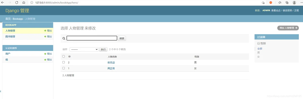The width and height of the screenshot is (303, 99).
Task: Check the row checkbox for 张无忌
Action: (64, 62)
